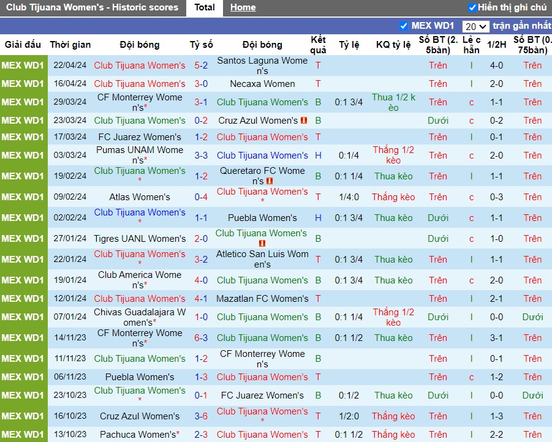Select the 22/04/24 date cell

70,65
